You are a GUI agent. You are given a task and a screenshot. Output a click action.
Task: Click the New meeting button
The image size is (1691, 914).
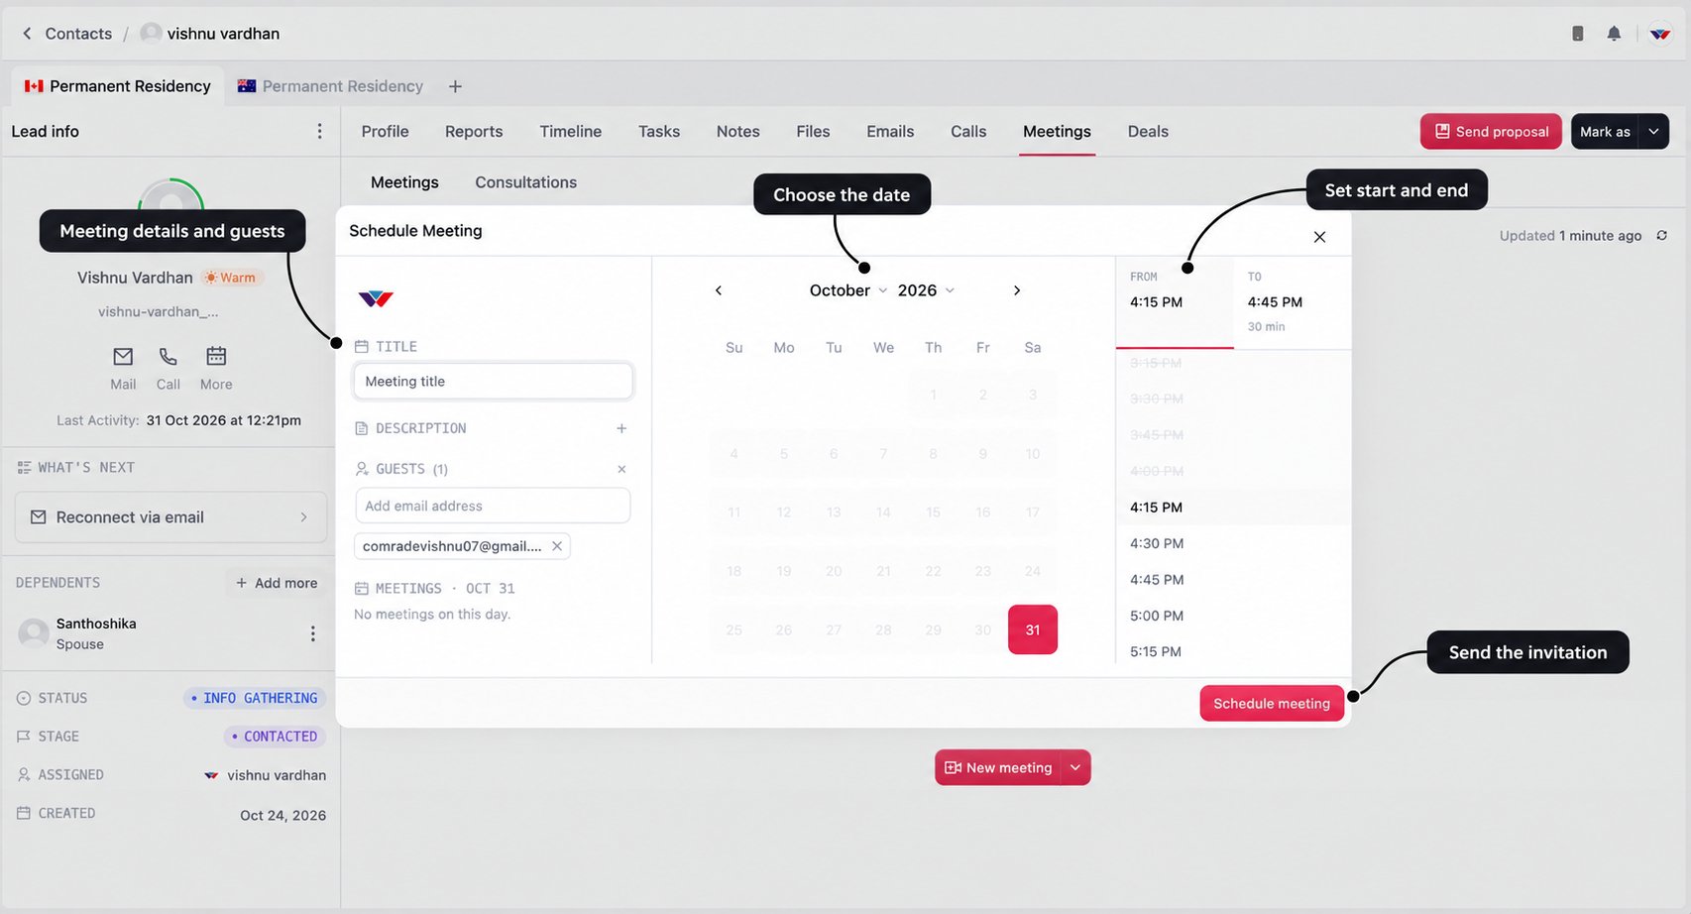point(998,768)
